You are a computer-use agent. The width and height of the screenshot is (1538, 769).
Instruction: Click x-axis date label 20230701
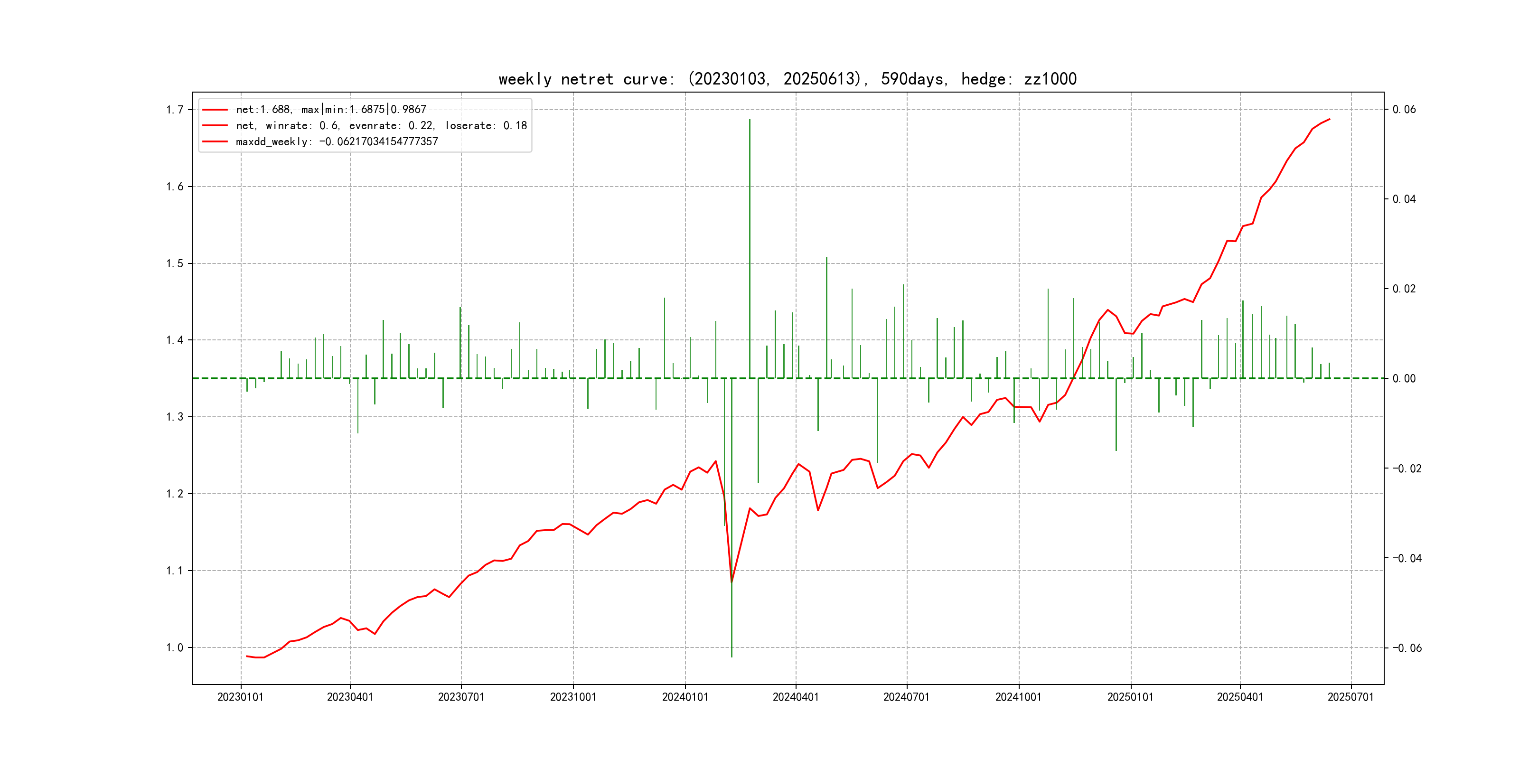point(461,697)
